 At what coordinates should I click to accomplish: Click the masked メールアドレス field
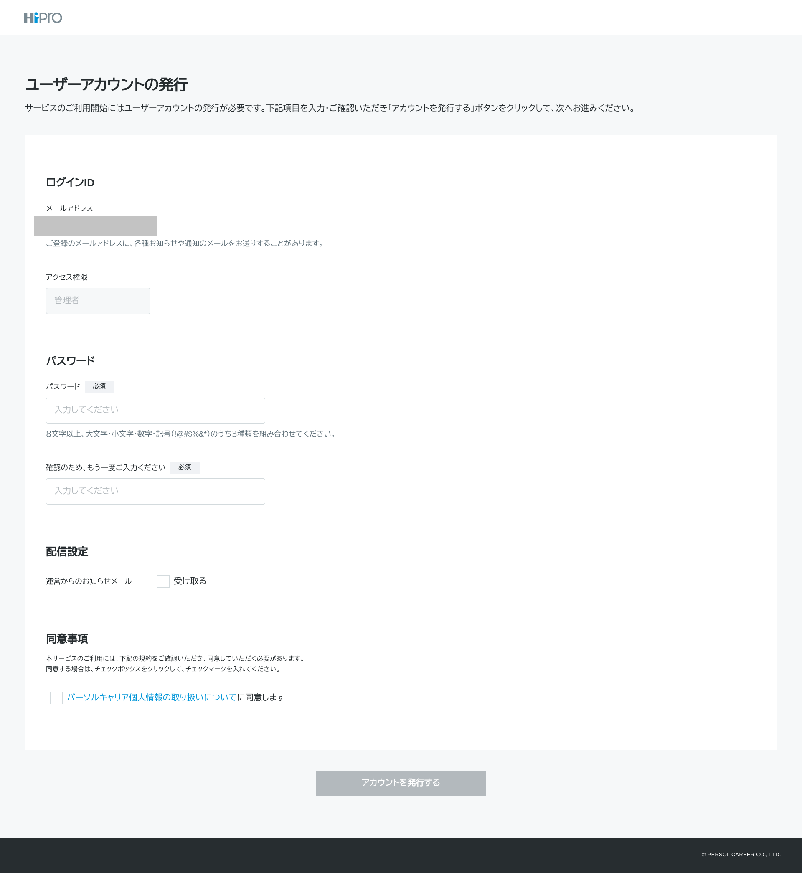96,226
